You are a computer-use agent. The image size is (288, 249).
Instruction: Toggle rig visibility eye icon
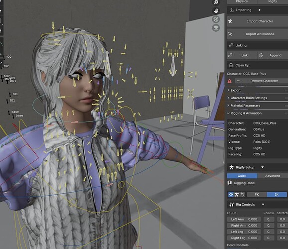coord(231,194)
